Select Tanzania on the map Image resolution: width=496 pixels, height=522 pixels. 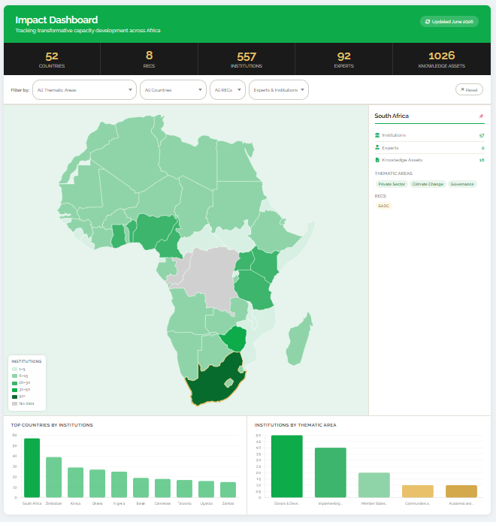point(253,289)
